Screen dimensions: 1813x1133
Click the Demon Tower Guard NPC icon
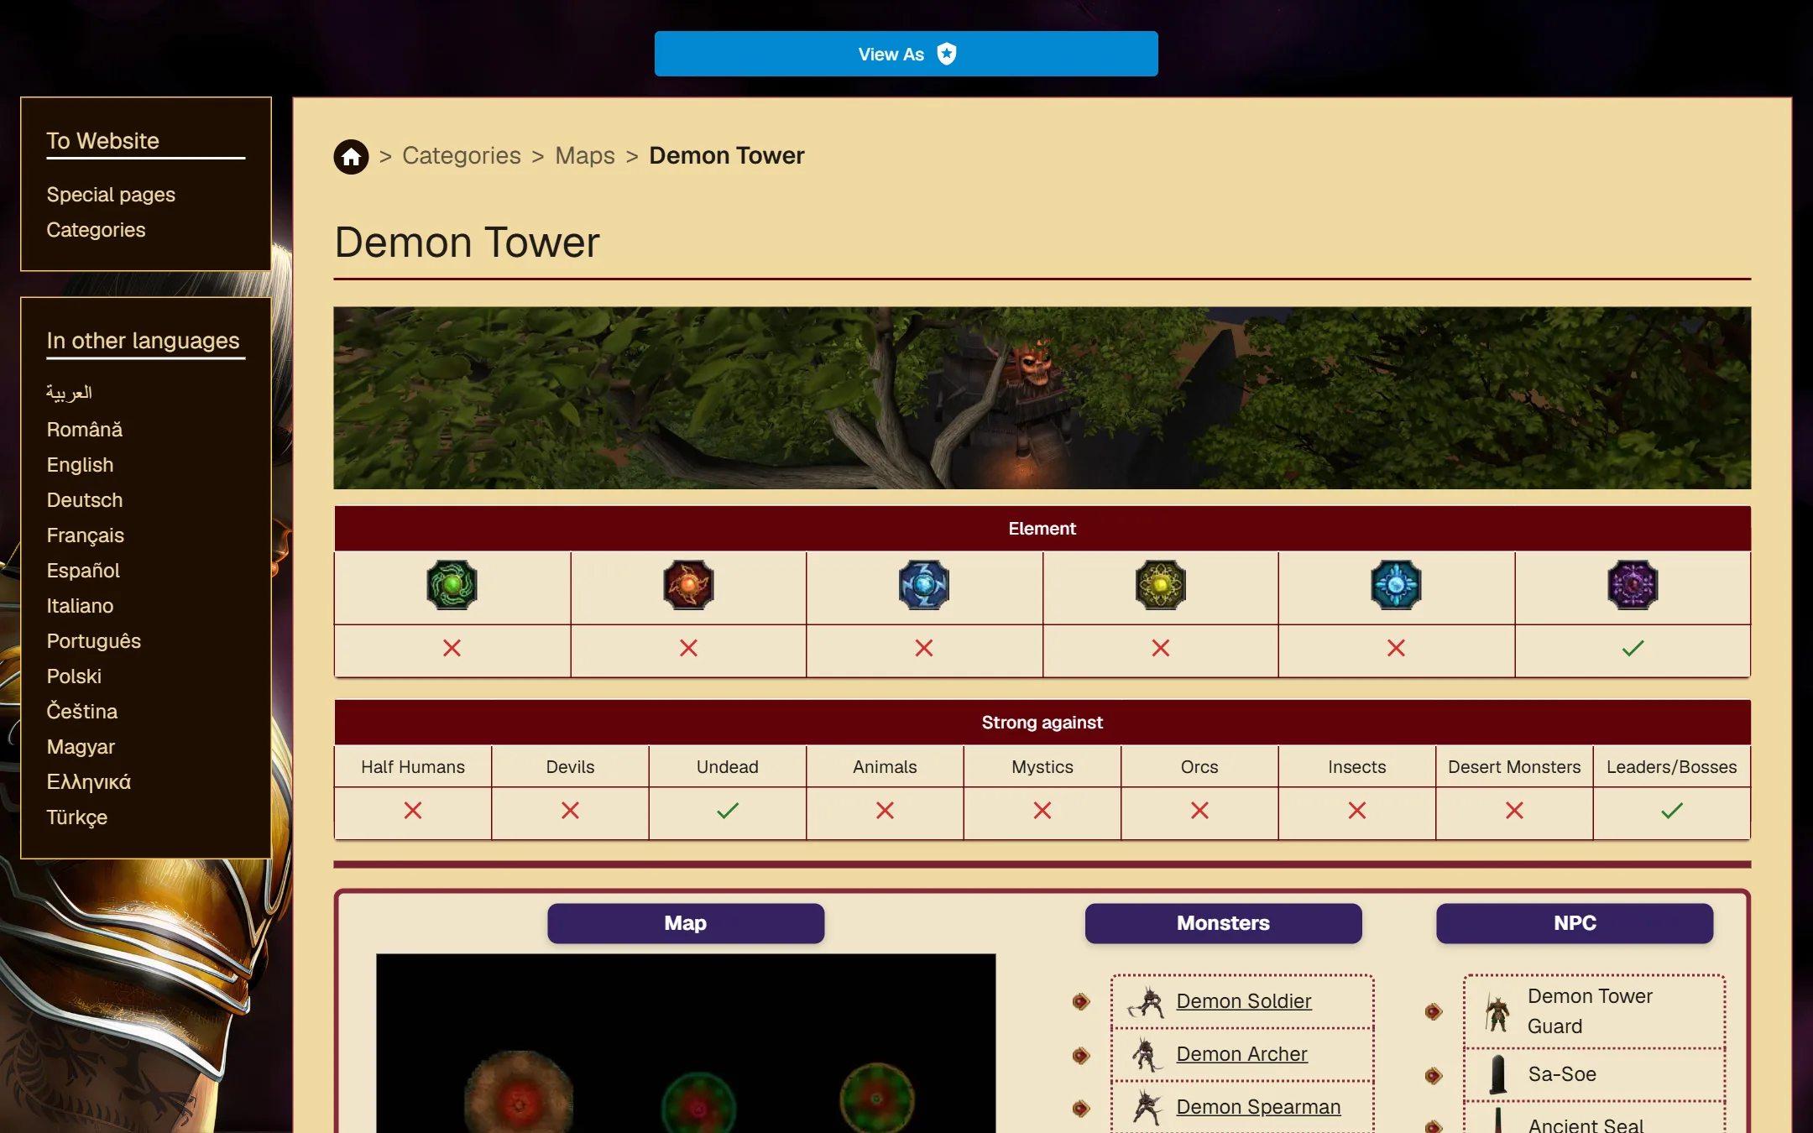(x=1497, y=1012)
